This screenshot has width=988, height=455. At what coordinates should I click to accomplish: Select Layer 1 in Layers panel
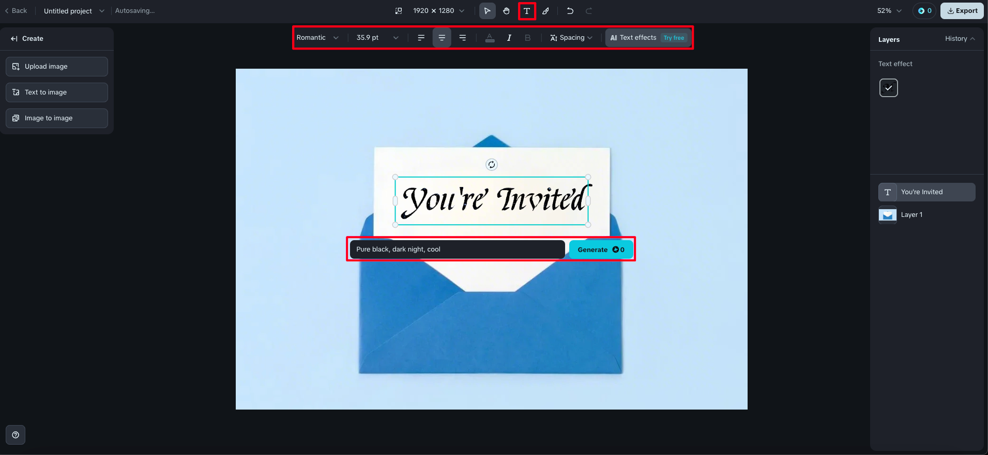pos(927,215)
